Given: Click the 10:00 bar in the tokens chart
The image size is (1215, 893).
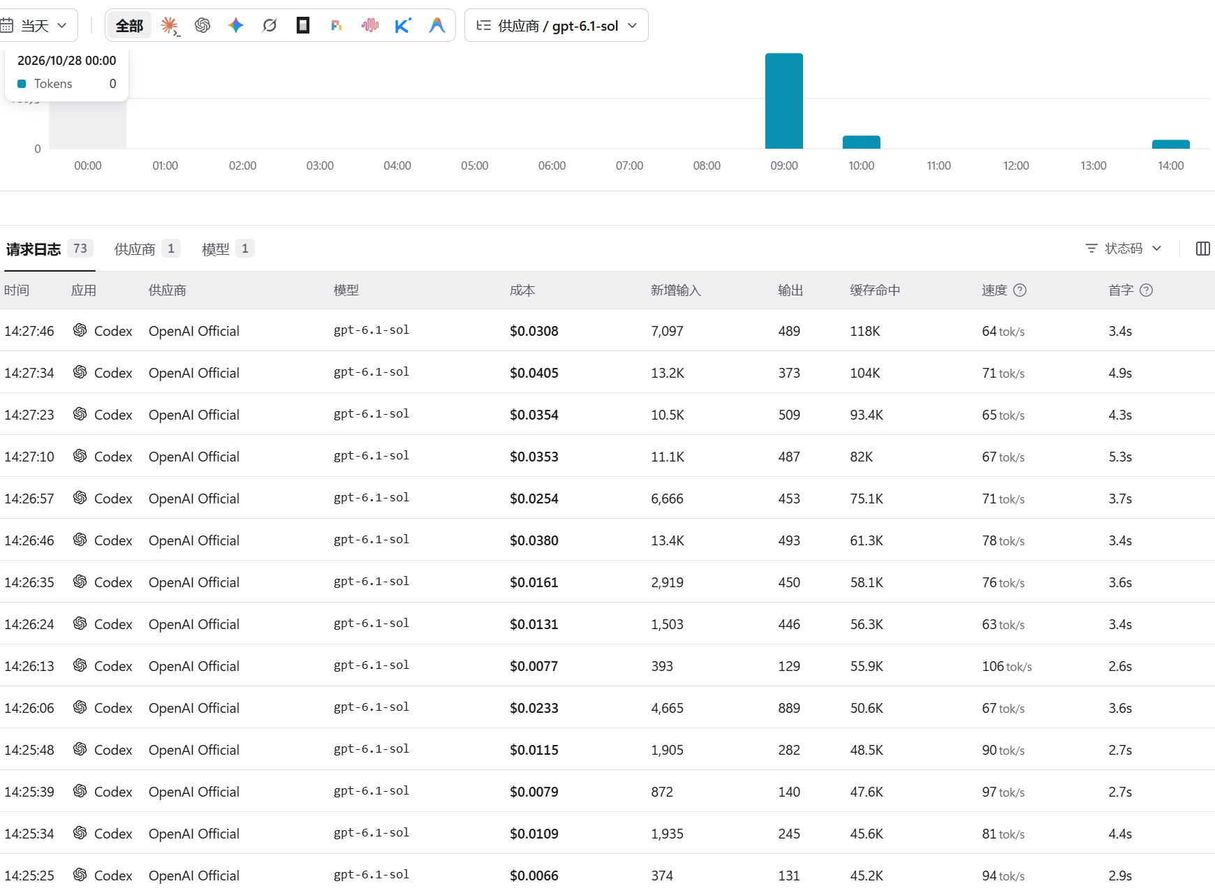Looking at the screenshot, I should 862,142.
